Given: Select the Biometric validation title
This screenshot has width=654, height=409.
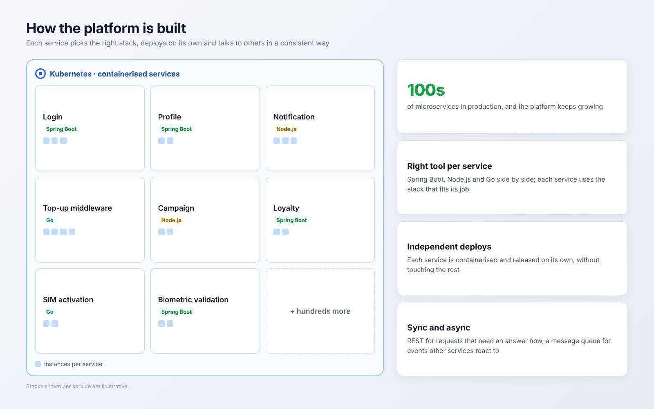Looking at the screenshot, I should click(x=193, y=300).
